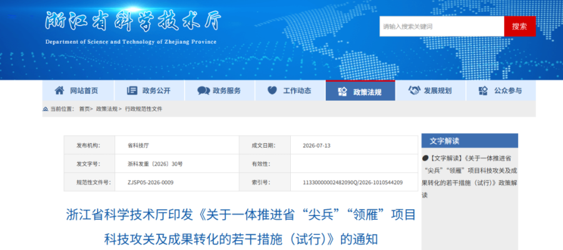
Task: Open the 公众参与 menu item
Action: coord(501,91)
